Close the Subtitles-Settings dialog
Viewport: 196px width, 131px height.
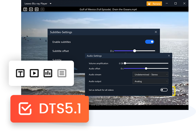pos(156,32)
